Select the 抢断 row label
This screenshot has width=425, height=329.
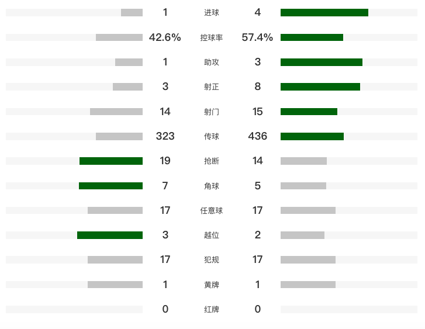tap(212, 161)
